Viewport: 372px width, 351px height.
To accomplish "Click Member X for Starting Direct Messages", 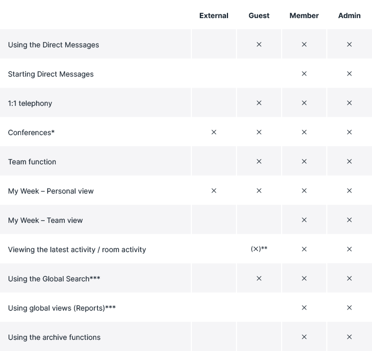I will (304, 74).
